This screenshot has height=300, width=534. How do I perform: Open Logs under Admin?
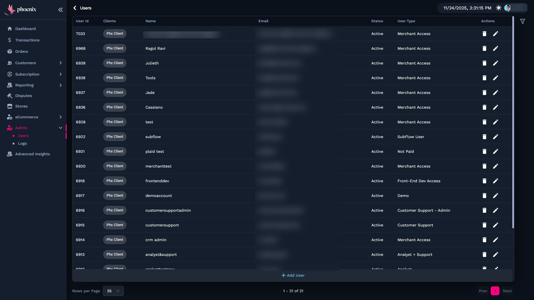[23, 144]
